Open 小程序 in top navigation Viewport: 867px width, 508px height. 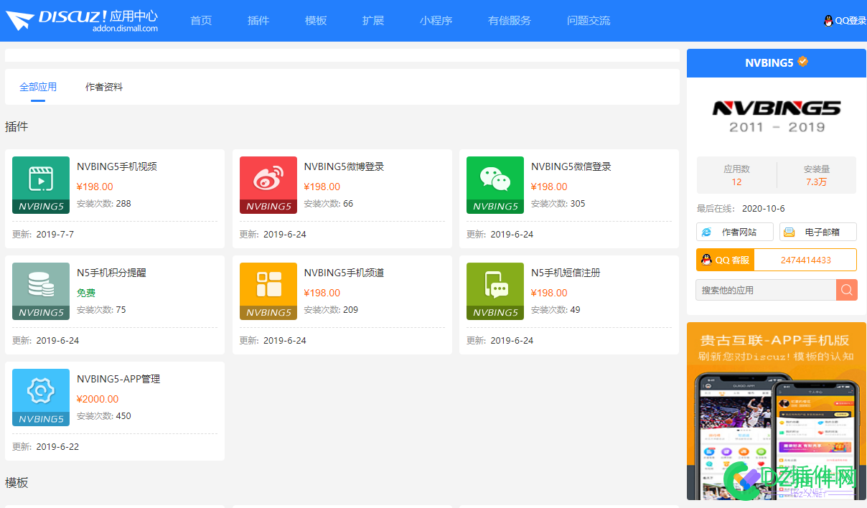(436, 21)
